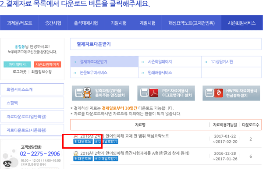This screenshot has width=263, height=171.
Task: Click the zip file icon beside 중간시험과제물
Action: [76, 153]
